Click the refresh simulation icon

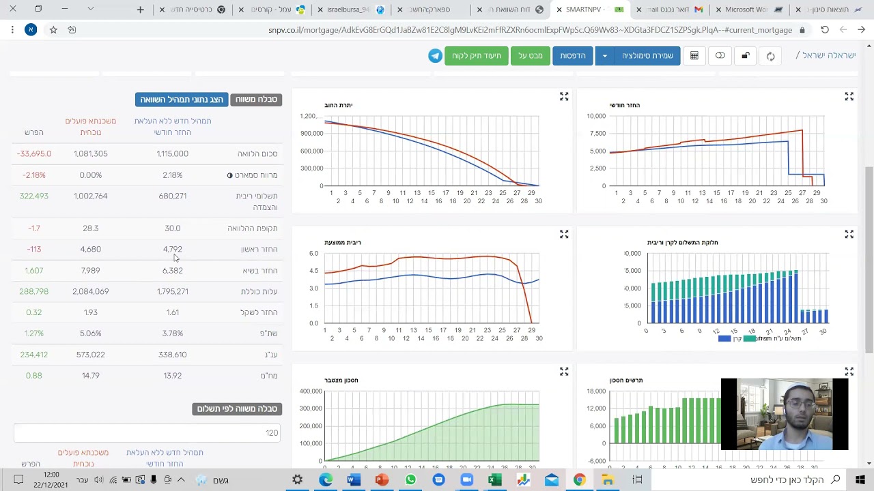point(770,56)
